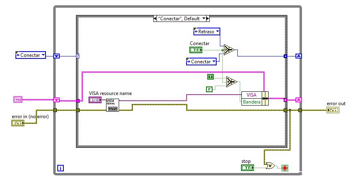Toggle the True boolean constant
This screenshot has width=354, height=188.
click(211, 77)
